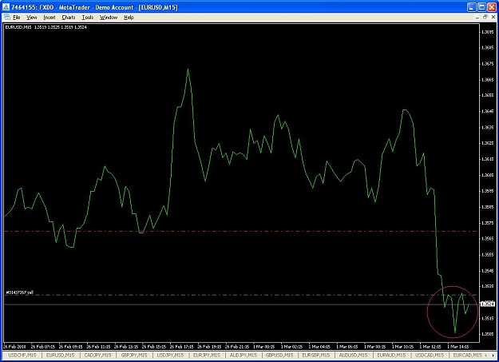Click the 'EURUSD,M15' header text in chart

pos(18,27)
